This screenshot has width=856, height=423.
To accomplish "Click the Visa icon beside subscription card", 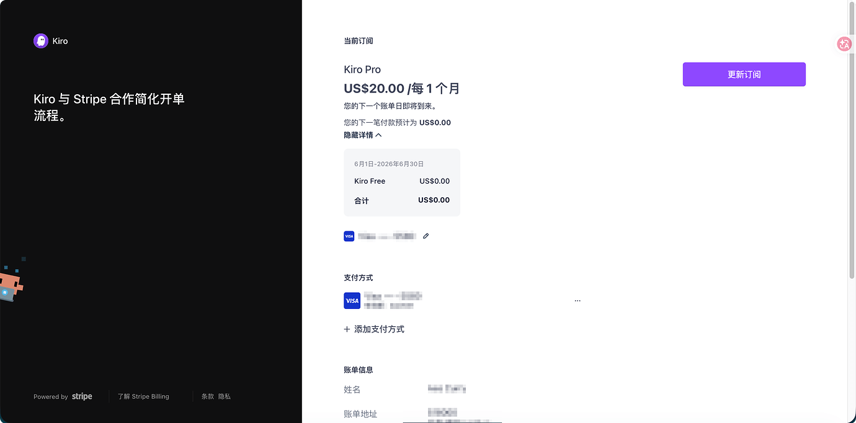I will coord(349,236).
